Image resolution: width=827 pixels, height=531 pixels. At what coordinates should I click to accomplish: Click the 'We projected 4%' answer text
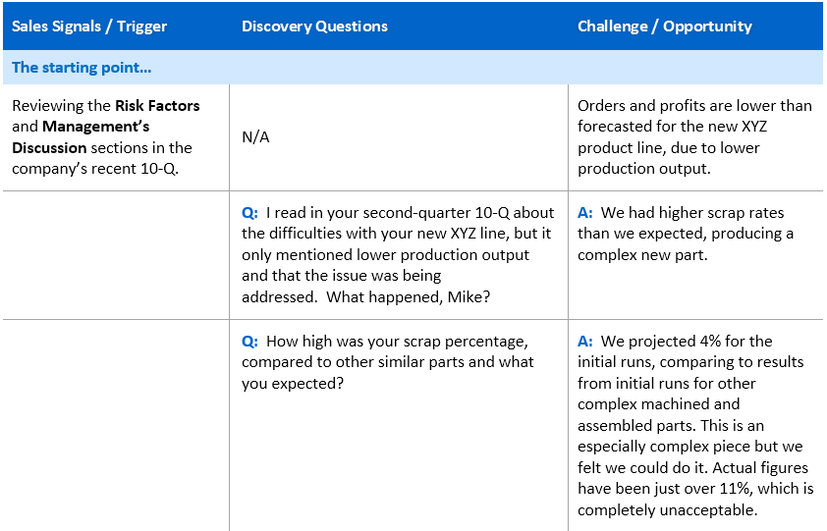click(687, 342)
